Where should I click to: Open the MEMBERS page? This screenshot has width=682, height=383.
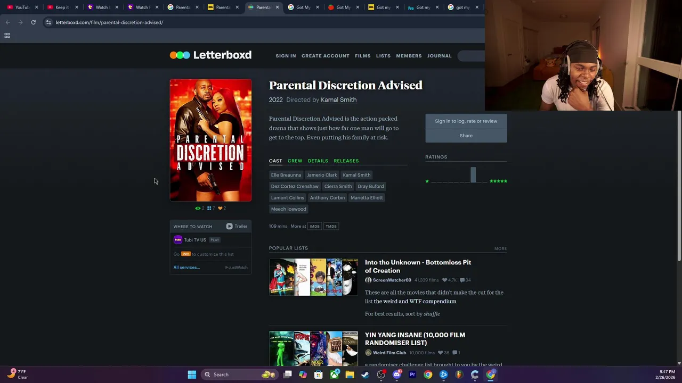409,56
